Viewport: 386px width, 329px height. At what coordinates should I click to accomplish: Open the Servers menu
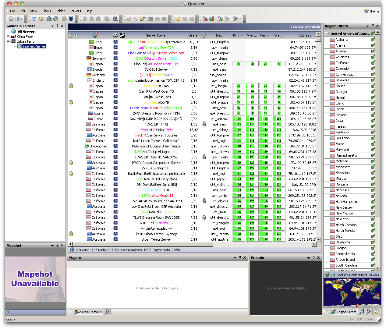75,11
